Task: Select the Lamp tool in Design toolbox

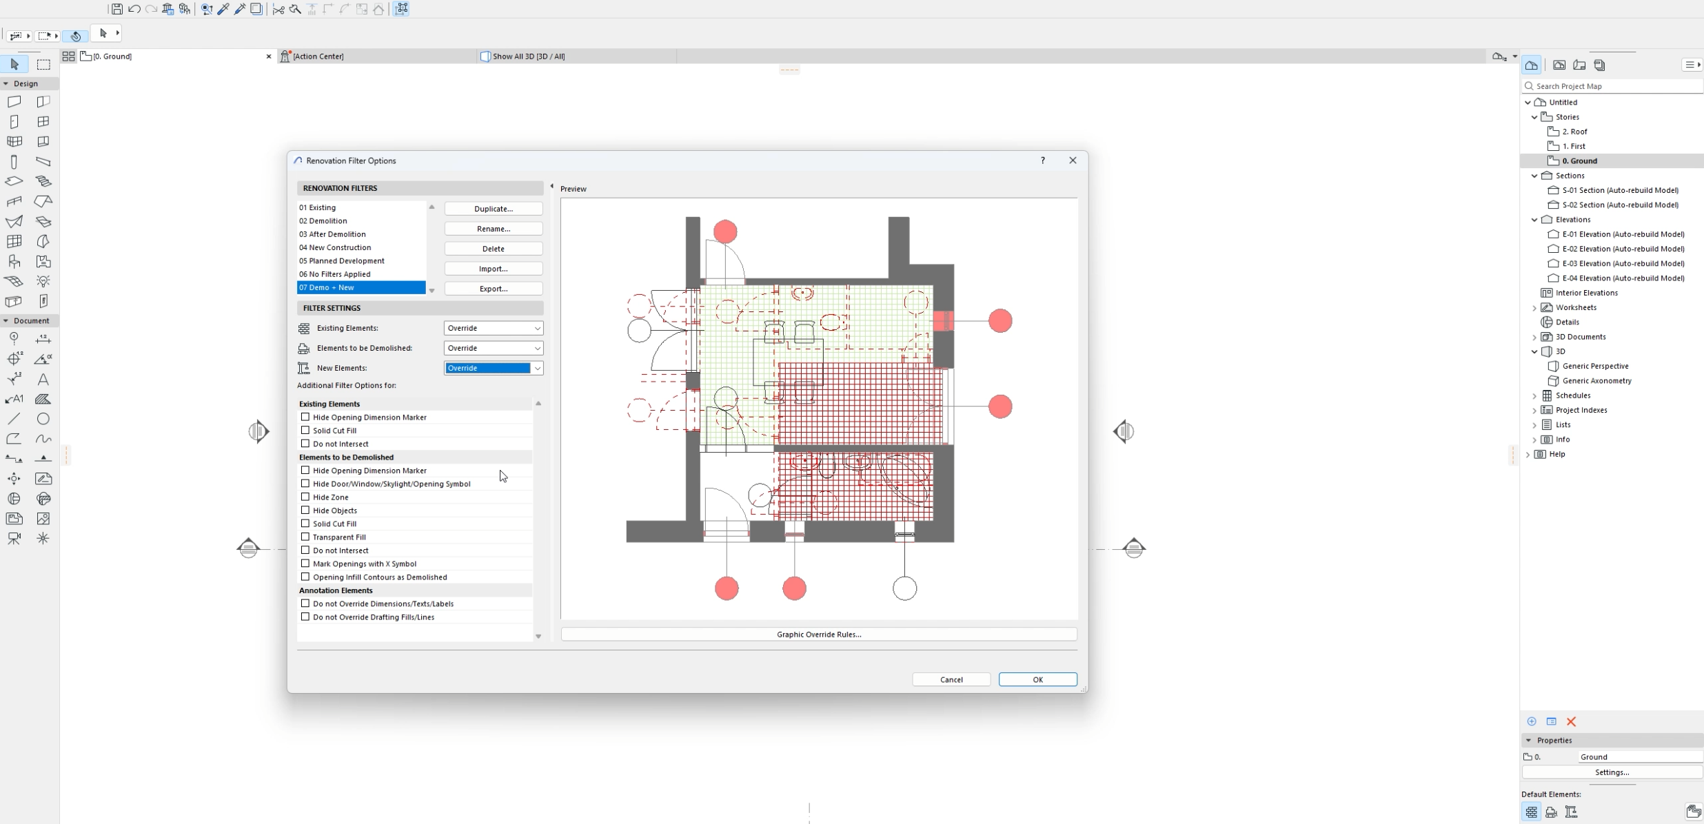Action: pos(43,281)
